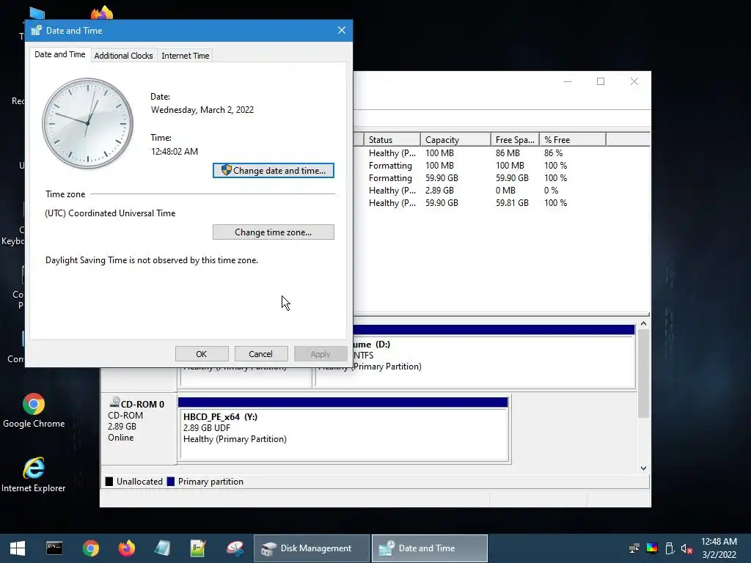The image size is (751, 563).
Task: Maximize the Disk Management window
Action: tap(601, 82)
